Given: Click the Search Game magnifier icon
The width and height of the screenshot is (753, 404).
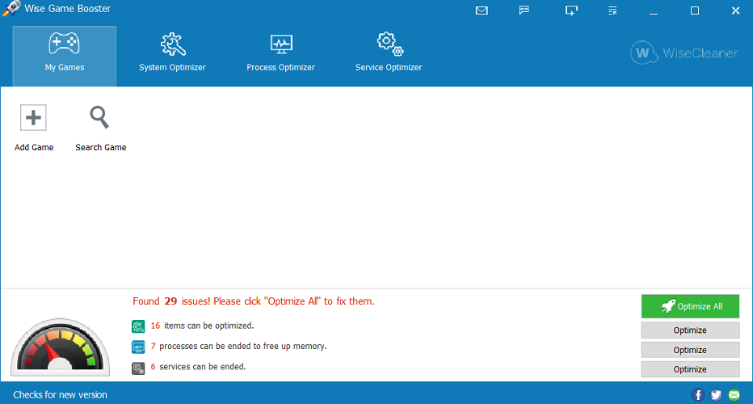Looking at the screenshot, I should (99, 117).
